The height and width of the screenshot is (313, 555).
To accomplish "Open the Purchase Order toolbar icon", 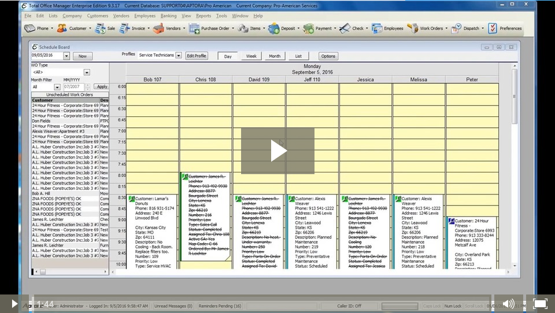I will (194, 28).
